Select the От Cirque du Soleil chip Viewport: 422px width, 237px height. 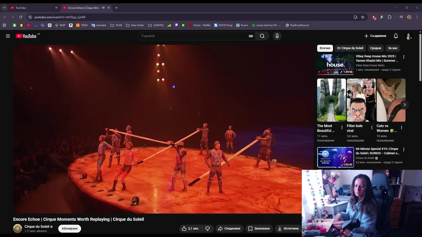(350, 48)
